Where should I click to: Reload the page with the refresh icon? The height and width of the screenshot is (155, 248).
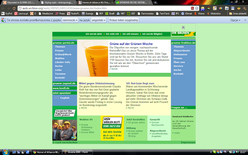14,8
